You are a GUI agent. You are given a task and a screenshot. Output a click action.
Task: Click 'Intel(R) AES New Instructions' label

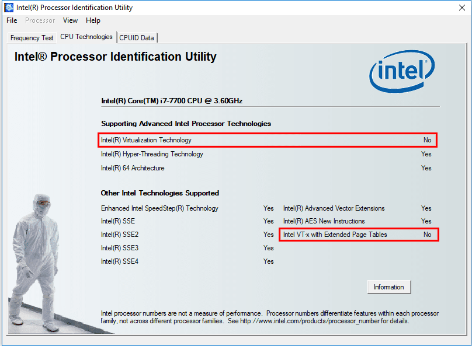324,221
